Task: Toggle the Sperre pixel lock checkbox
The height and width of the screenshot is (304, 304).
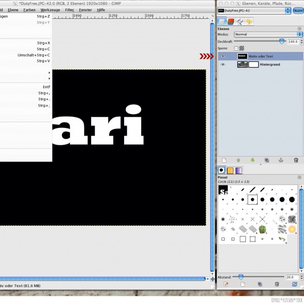Action: coord(236,48)
